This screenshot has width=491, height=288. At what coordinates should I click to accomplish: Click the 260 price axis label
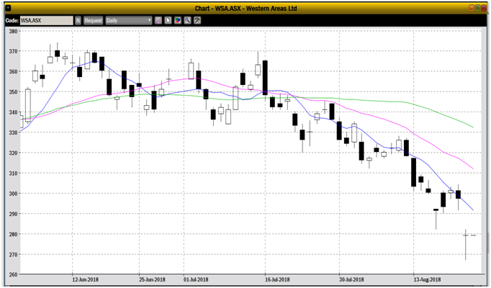(x=14, y=275)
